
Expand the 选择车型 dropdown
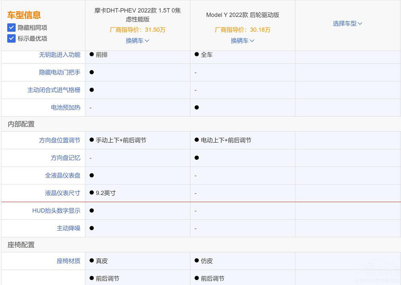point(347,24)
